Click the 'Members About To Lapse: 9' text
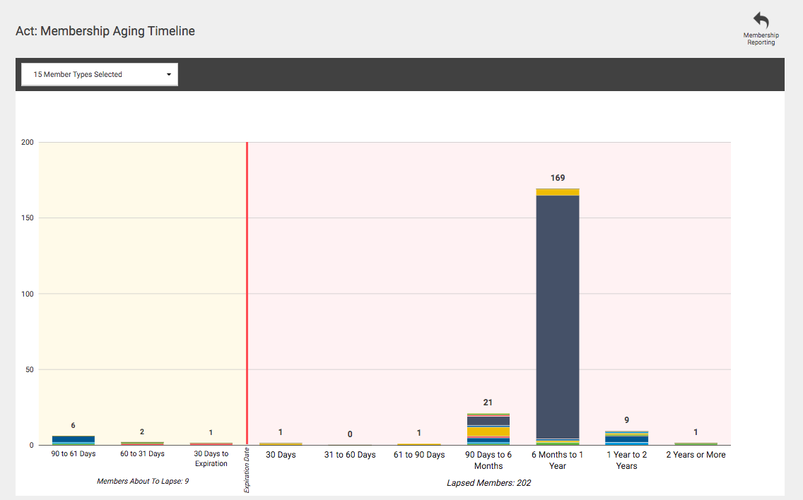Viewport: 803px width, 500px height. point(143,481)
